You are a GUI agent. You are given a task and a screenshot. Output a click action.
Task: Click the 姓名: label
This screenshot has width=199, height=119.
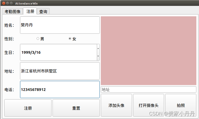click(9, 25)
